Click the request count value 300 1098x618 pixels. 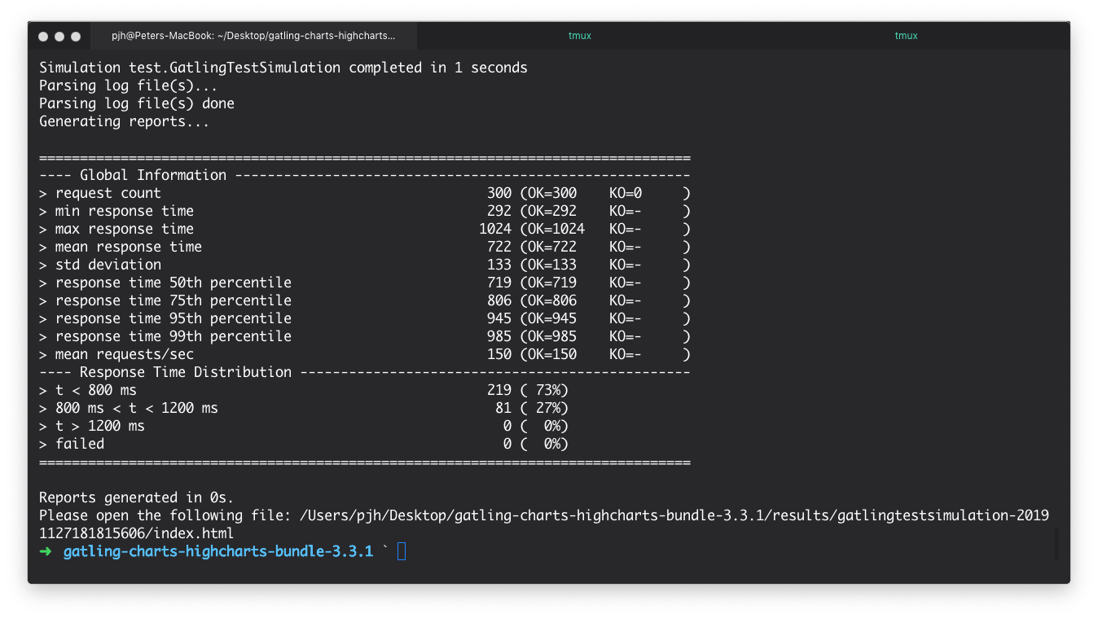[x=499, y=193]
